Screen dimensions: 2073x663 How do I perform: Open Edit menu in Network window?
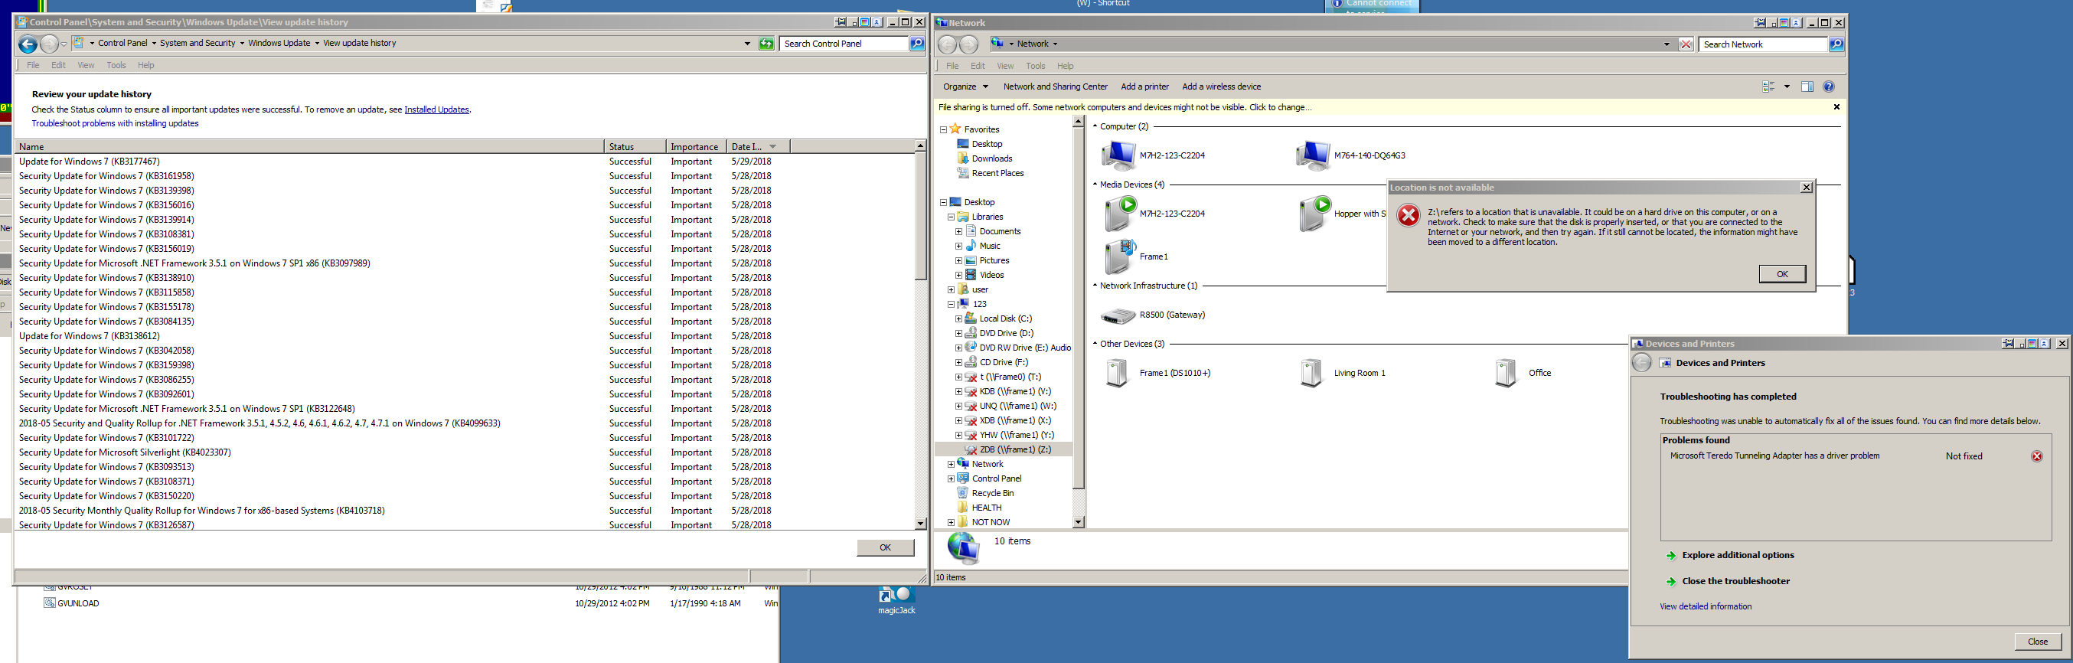[978, 66]
